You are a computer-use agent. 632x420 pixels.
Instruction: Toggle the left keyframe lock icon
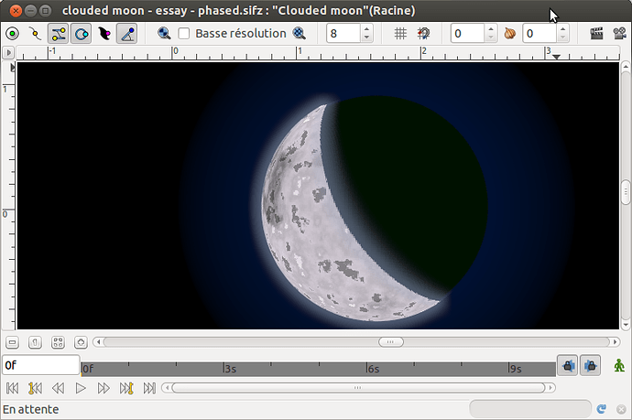tap(568, 366)
